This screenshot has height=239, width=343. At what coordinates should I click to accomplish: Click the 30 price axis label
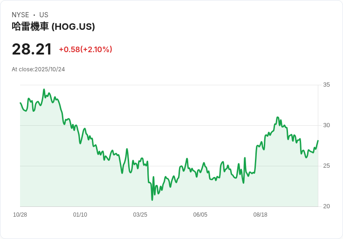point(326,125)
